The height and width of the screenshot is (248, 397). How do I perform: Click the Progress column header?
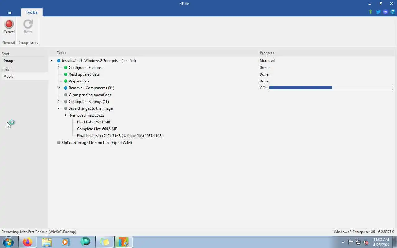(267, 53)
